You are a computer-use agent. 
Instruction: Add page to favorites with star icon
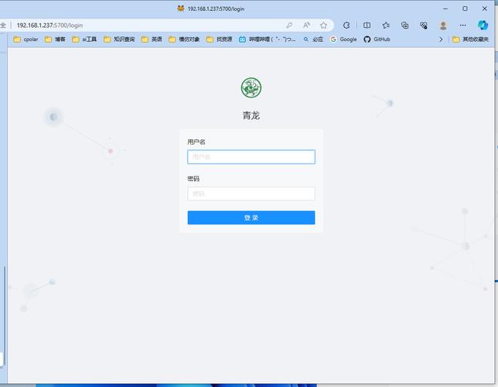(323, 26)
